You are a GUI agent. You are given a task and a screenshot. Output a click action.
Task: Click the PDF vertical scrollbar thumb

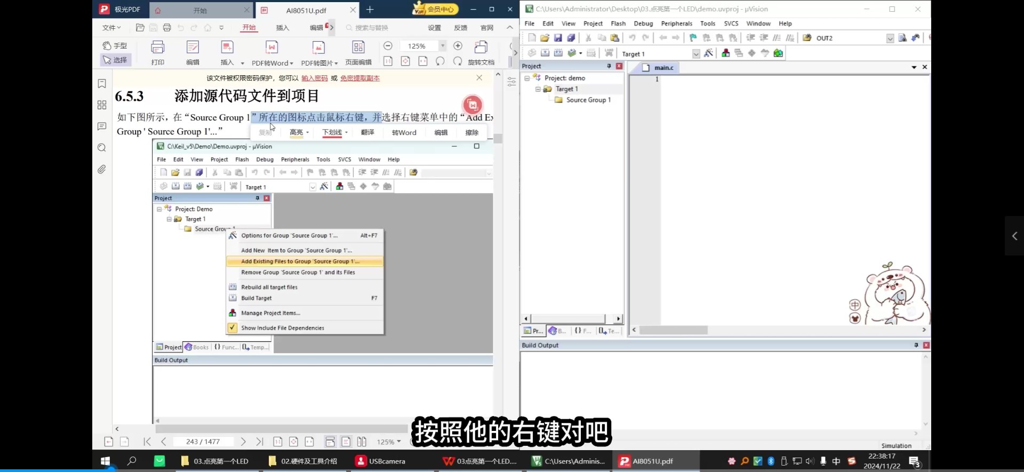[x=498, y=139]
